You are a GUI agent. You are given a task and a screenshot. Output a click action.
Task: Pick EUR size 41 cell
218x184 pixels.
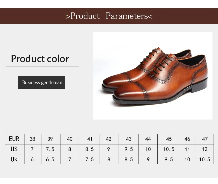pyautogui.click(x=90, y=139)
